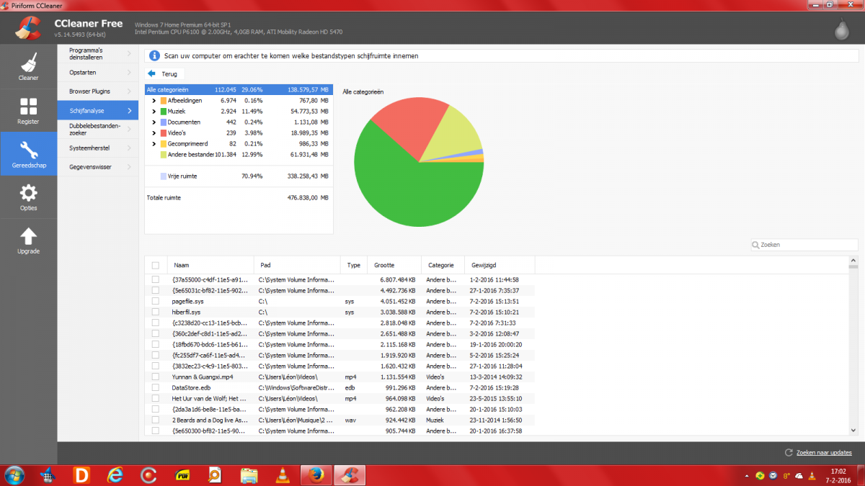
Task: Click the CCleaner logo in the header
Action: 27,28
